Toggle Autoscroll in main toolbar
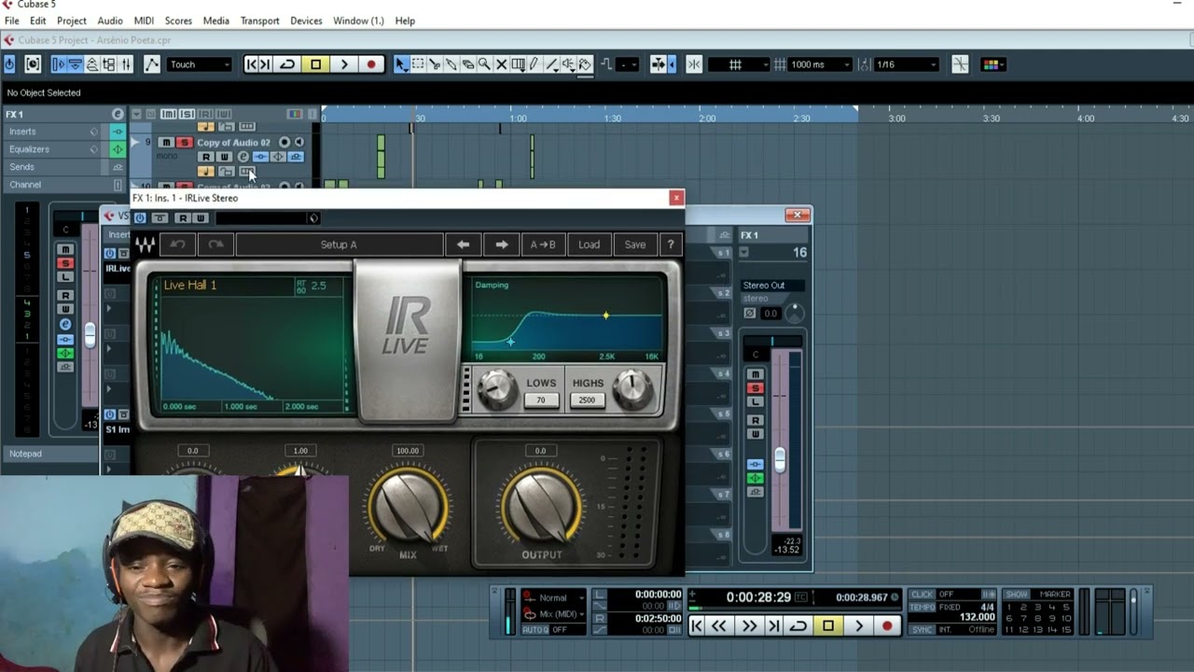 (658, 64)
